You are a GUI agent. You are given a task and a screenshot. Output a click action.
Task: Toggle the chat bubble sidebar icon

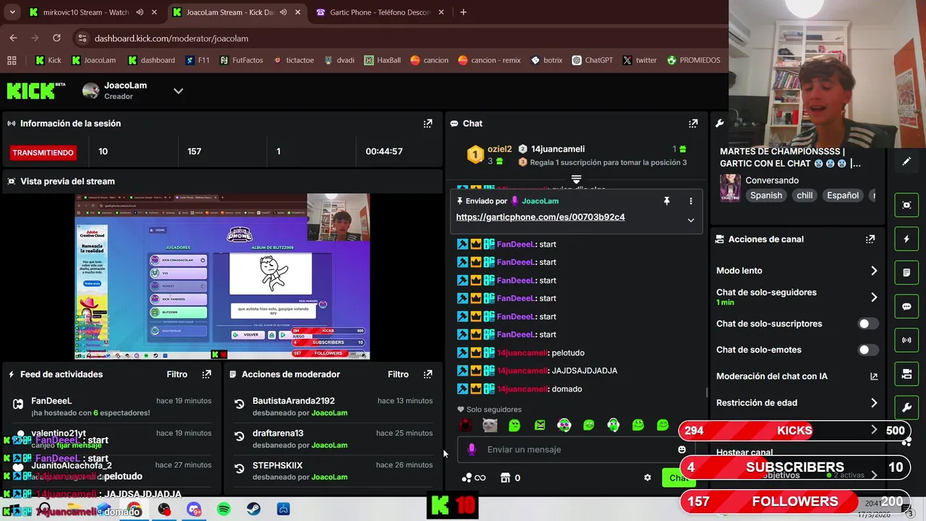[x=906, y=306]
